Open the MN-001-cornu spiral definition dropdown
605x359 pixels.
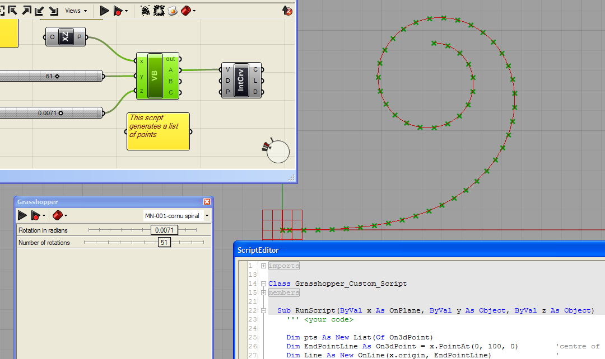point(206,215)
